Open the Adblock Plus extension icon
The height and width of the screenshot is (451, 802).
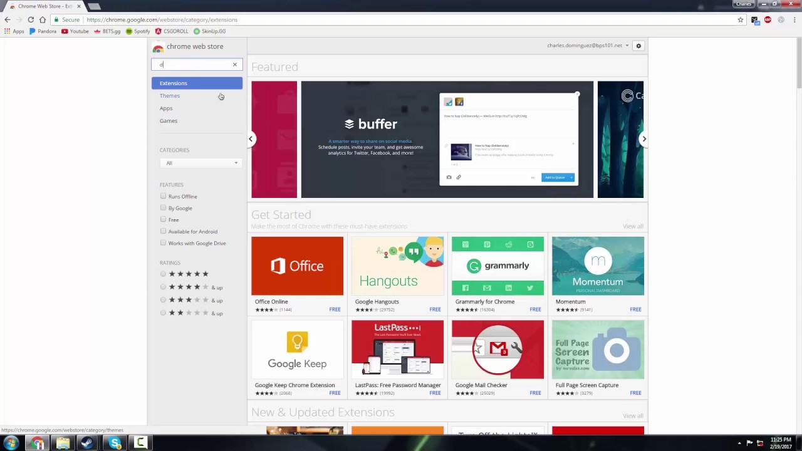pos(768,19)
